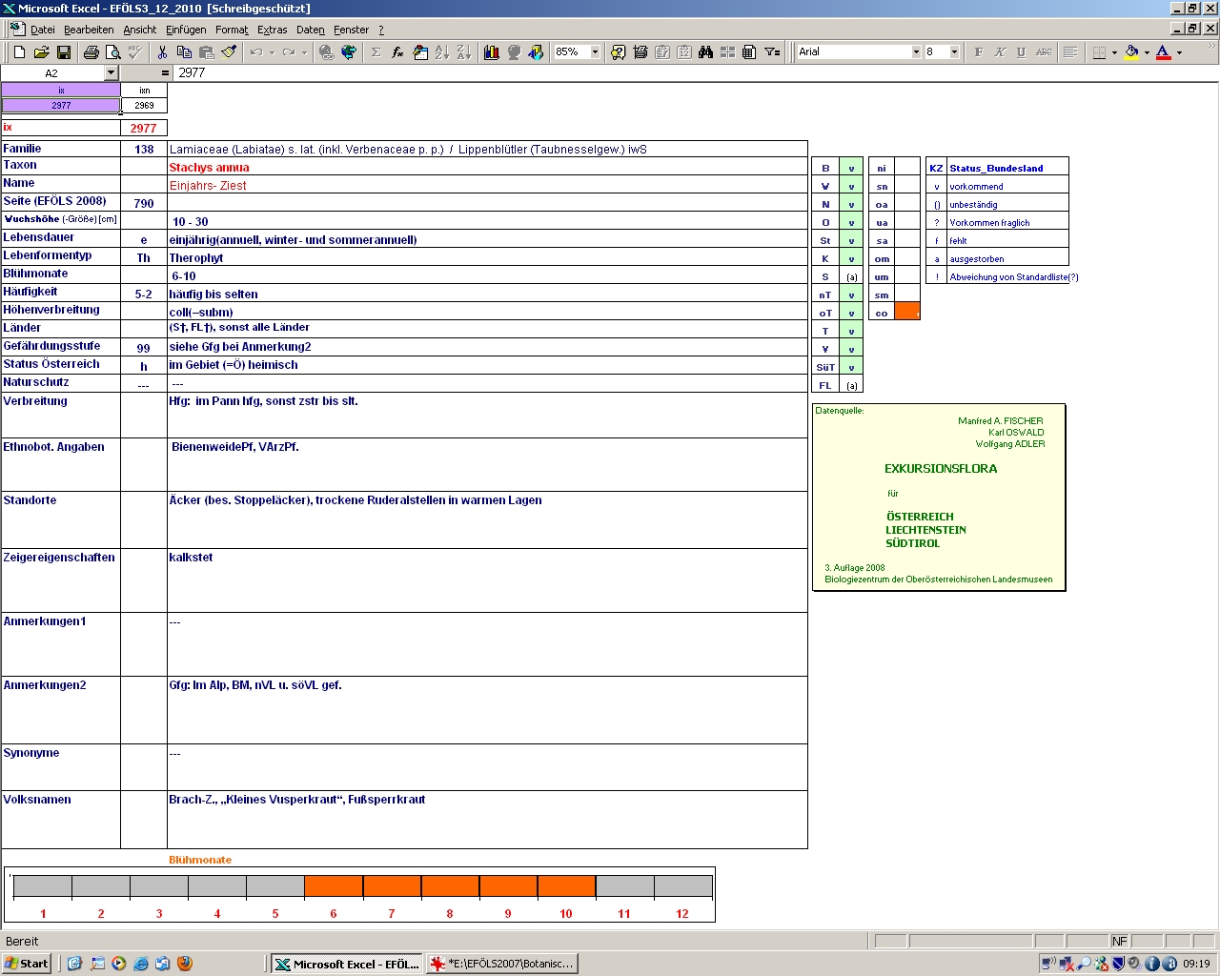Expand the borders dropdown arrow

(1114, 52)
